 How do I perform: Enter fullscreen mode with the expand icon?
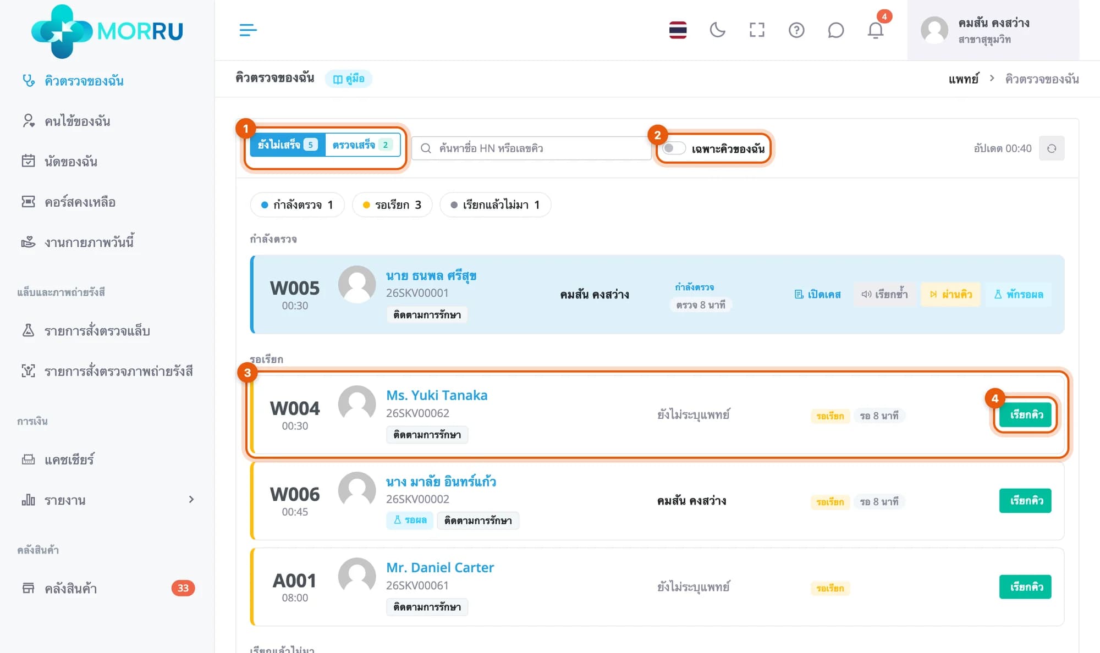click(757, 30)
